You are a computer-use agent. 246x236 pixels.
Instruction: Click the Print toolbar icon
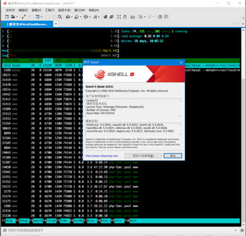tap(68, 17)
